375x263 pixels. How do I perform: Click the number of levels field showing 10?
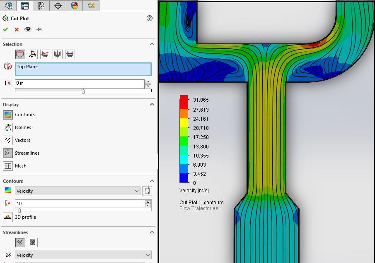80,203
